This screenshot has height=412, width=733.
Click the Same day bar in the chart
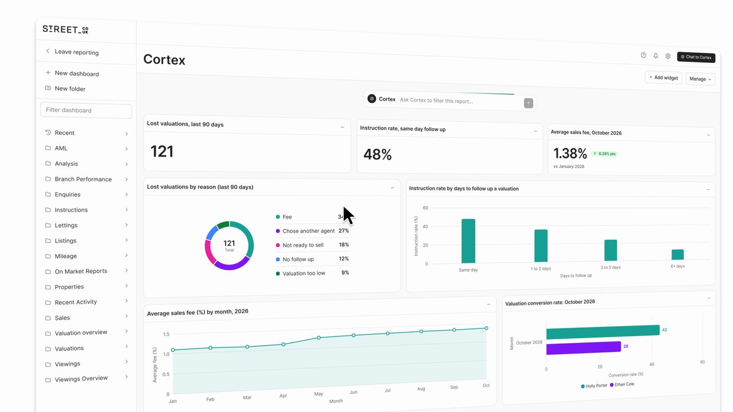pos(468,241)
